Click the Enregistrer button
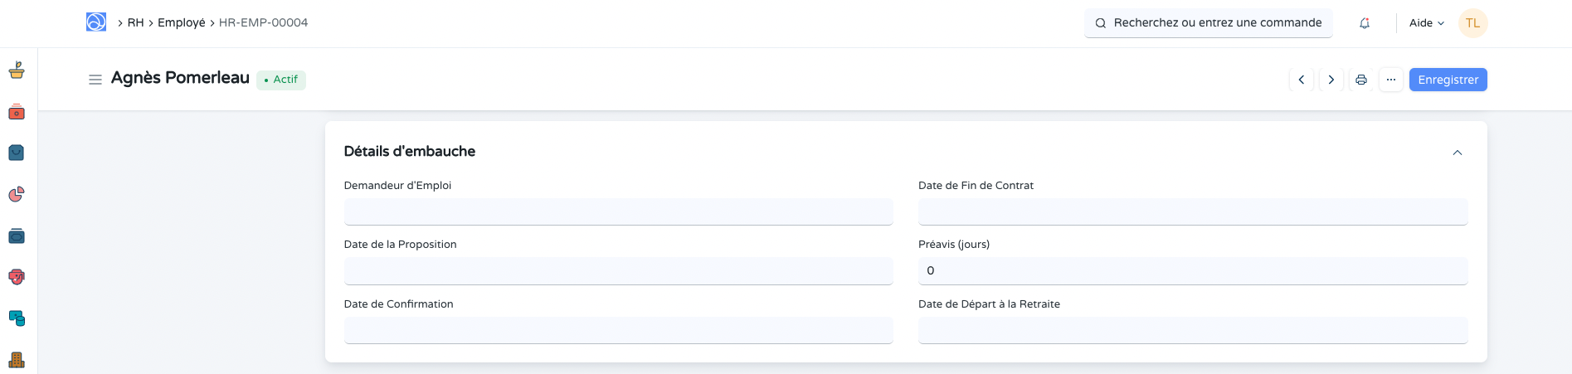The image size is (1572, 374). (1448, 80)
